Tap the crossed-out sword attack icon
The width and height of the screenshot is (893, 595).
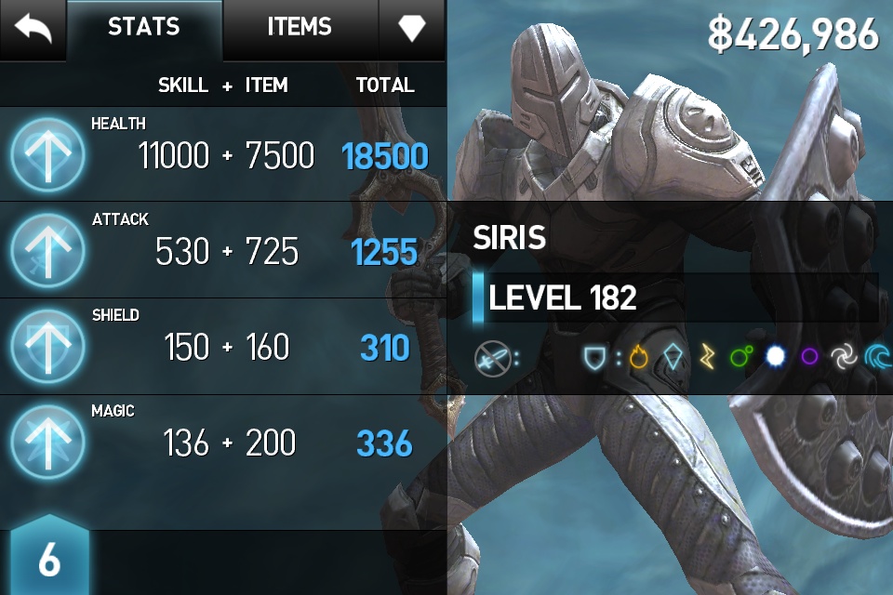click(x=492, y=358)
